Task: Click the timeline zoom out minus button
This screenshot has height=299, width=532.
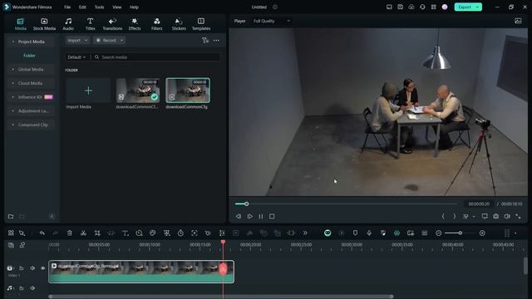Action: coord(438,233)
